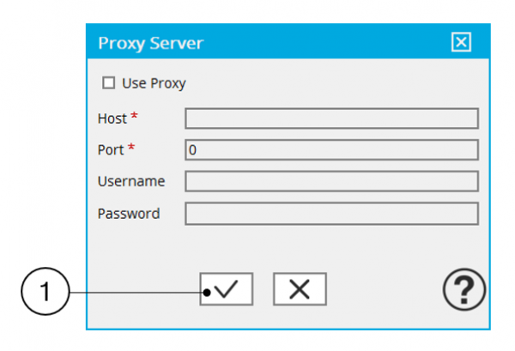Click the red asterisk beside Port

pyautogui.click(x=131, y=148)
